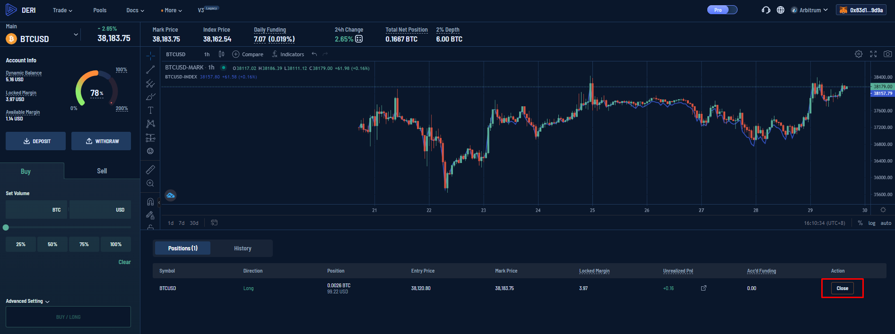Take a chart snapshot with camera icon
The image size is (895, 334).
pyautogui.click(x=887, y=54)
